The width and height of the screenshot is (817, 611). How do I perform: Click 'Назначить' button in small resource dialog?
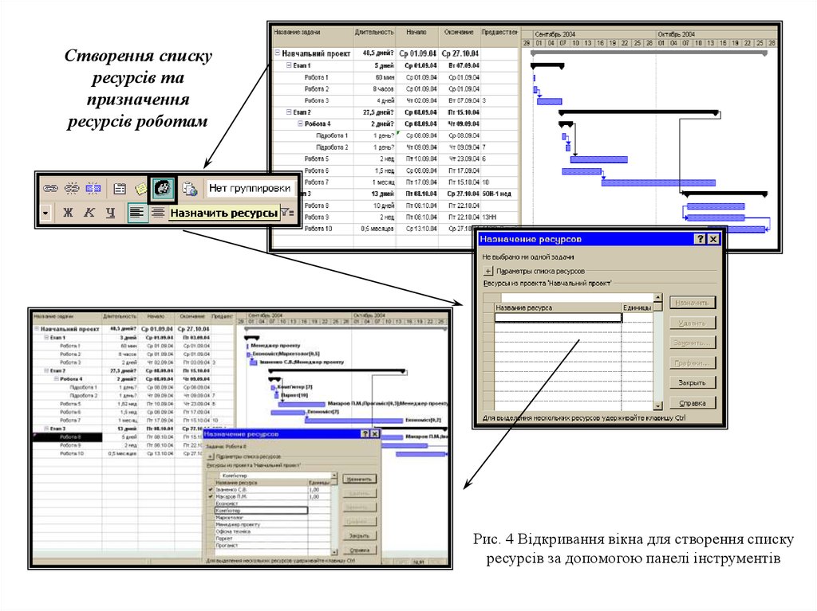coord(359,479)
